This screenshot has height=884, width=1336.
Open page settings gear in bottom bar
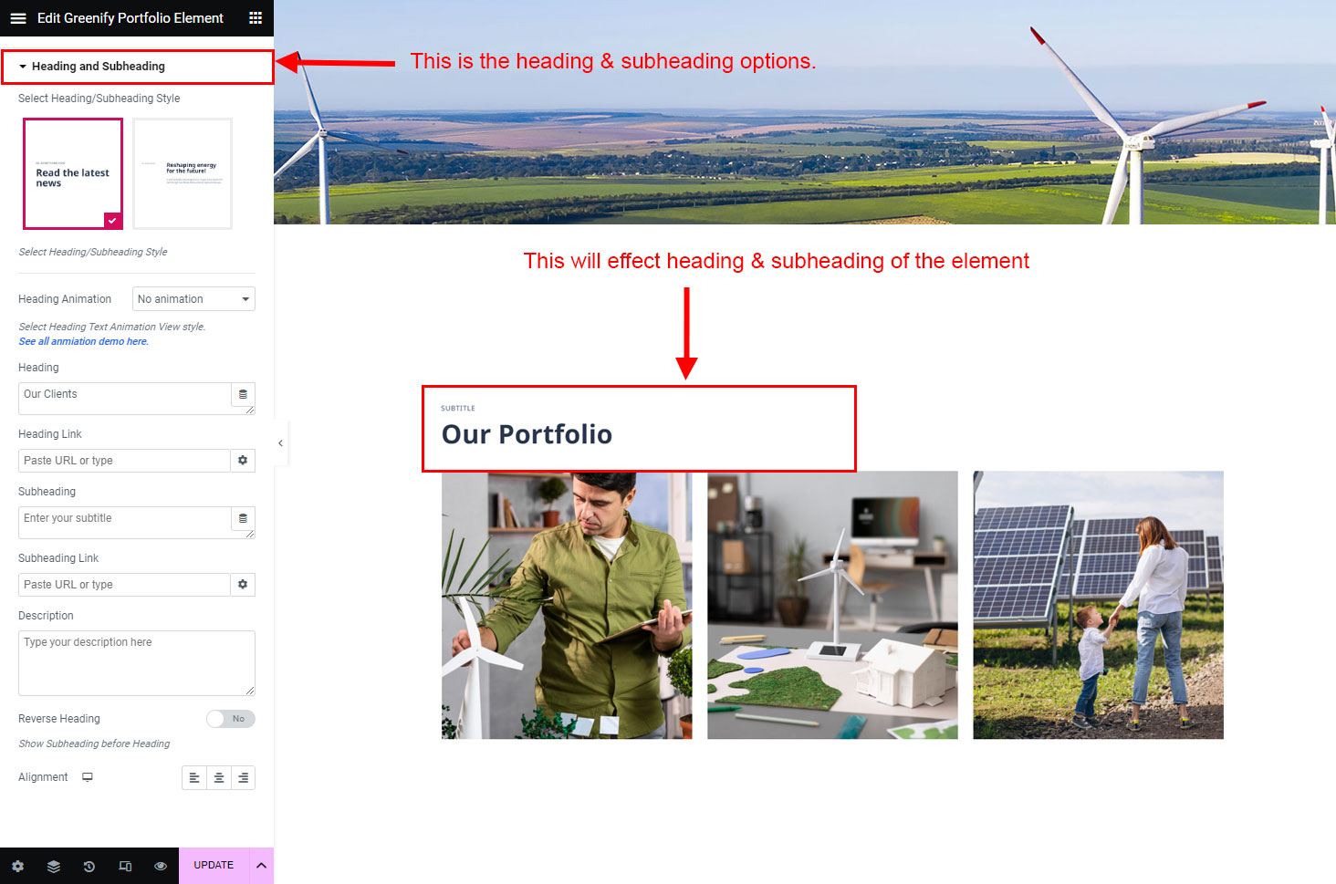(x=18, y=866)
